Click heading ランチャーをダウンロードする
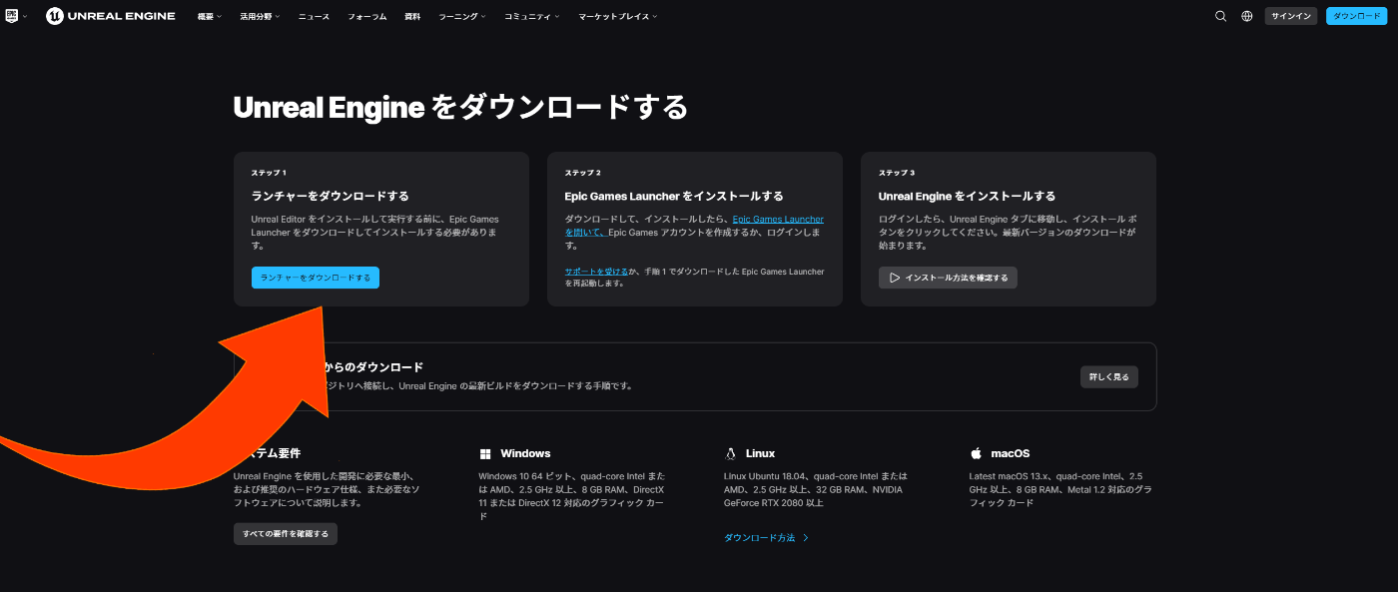1398x592 pixels. 330,196
